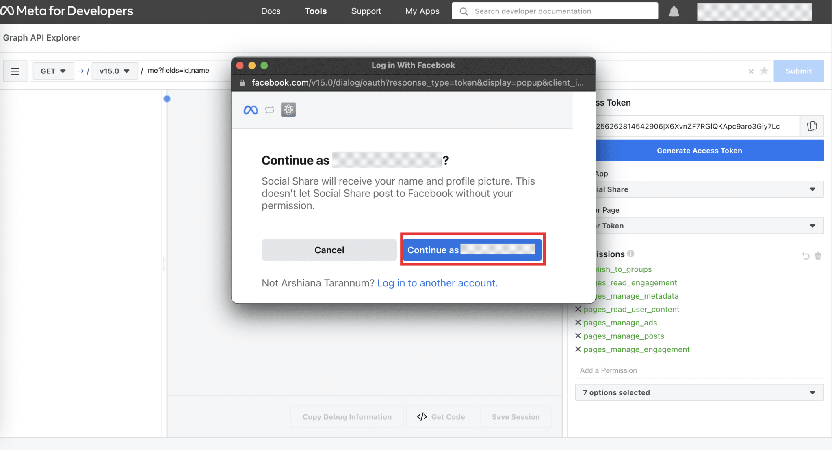Open the Graph API Explorer hamburger menu
This screenshot has height=450, width=832.
(x=15, y=71)
